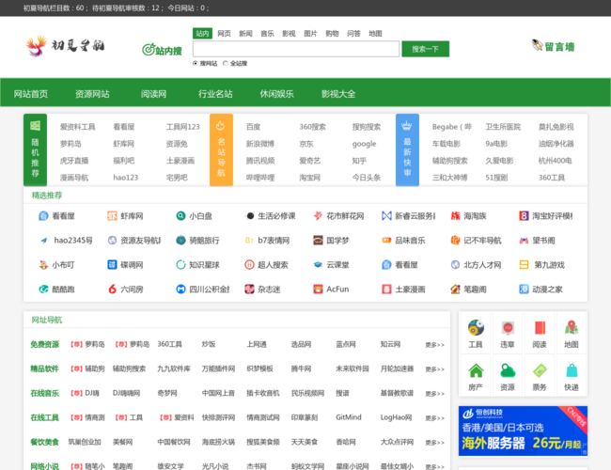Viewport: 611px width, 470px height.
Task: Open the 地图 map pin icon
Action: pos(572,328)
